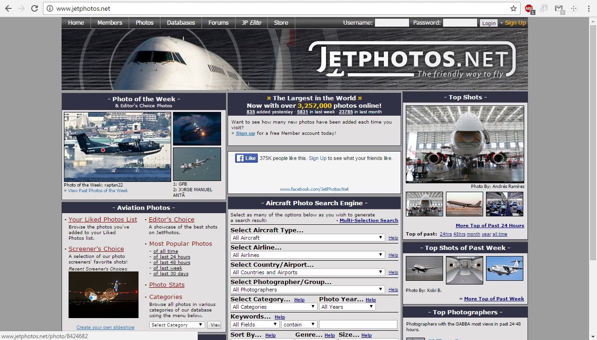Click the View button beside Select Category
Viewport: 597px width, 340px height.
pyautogui.click(x=215, y=325)
